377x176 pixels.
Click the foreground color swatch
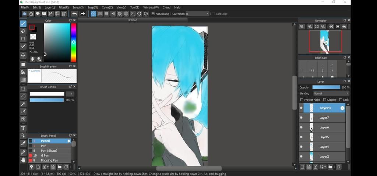(x=32, y=27)
